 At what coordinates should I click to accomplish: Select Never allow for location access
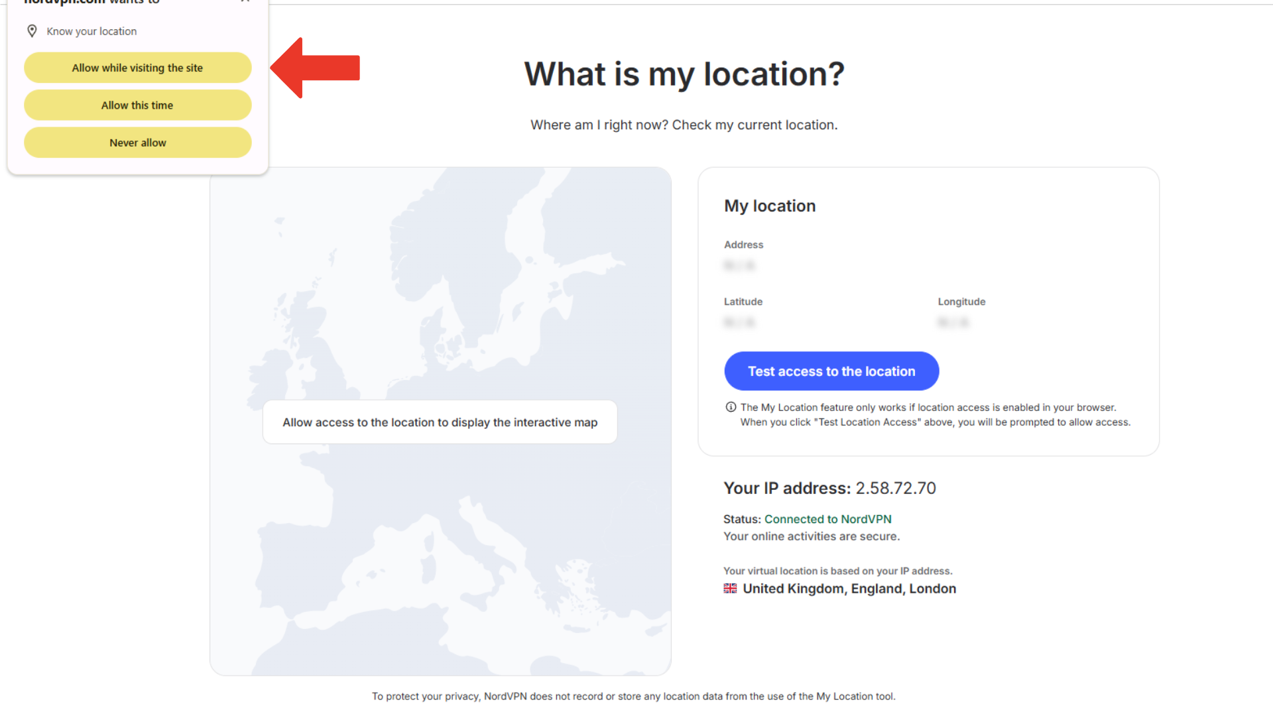(137, 142)
